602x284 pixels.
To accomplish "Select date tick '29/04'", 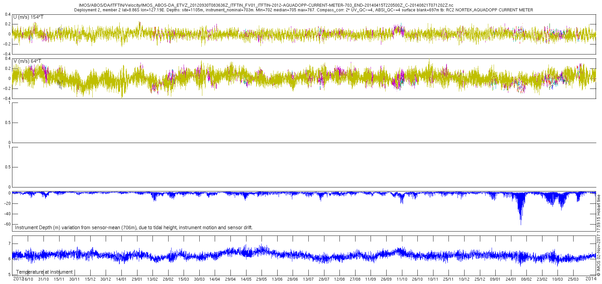I will [x=230, y=279].
